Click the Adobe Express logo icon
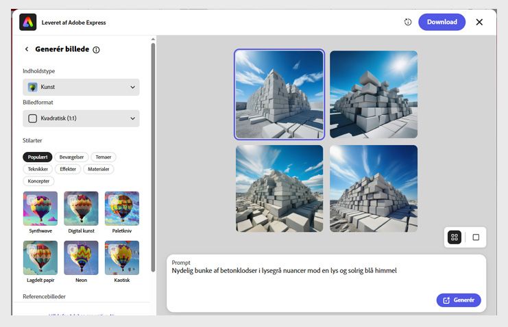Viewport: 508px width, 327px height. pyautogui.click(x=28, y=22)
